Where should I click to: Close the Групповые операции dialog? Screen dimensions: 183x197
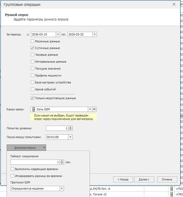pyautogui.click(x=174, y=4)
